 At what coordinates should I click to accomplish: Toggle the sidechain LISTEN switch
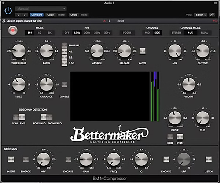pos(209,160)
